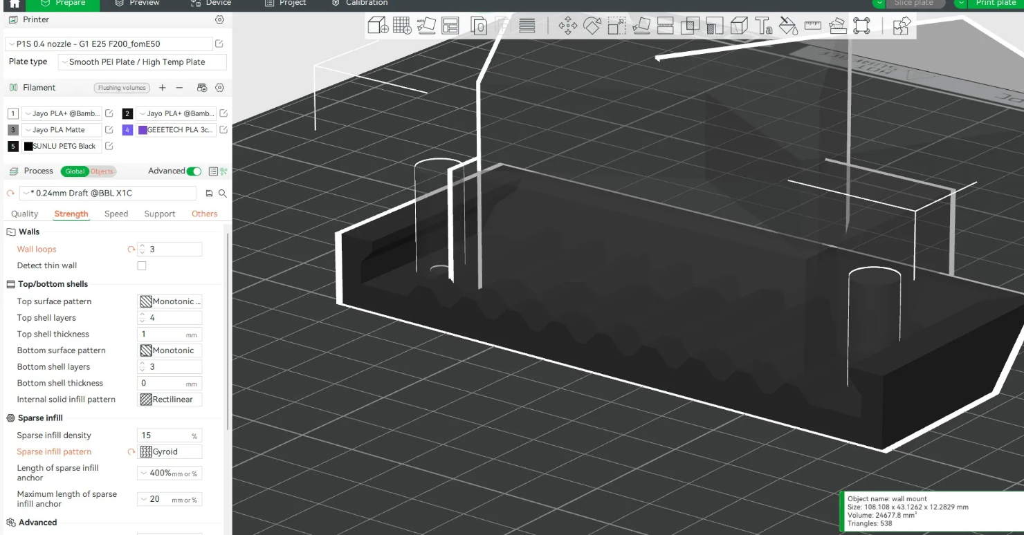
Task: Click the Assembly view puzzle icon
Action: 901,26
